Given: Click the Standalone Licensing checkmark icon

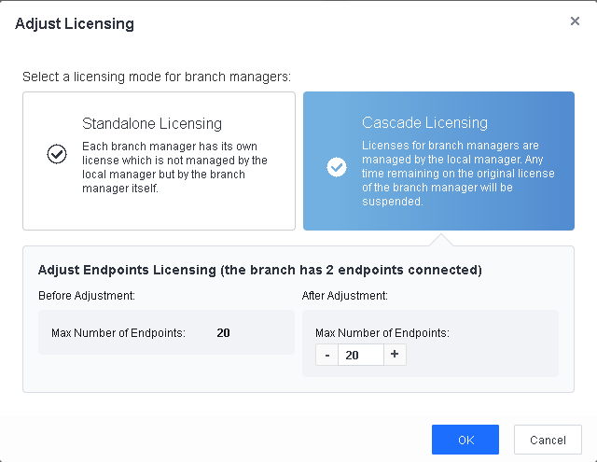Looking at the screenshot, I should [x=57, y=154].
